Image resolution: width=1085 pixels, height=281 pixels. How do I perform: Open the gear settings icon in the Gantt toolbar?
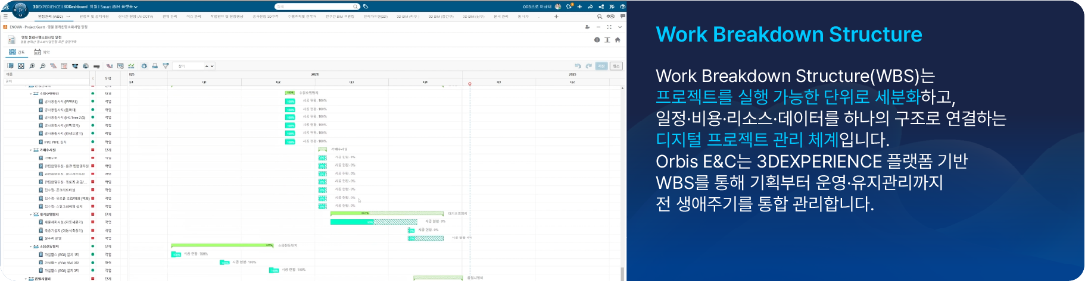point(145,66)
